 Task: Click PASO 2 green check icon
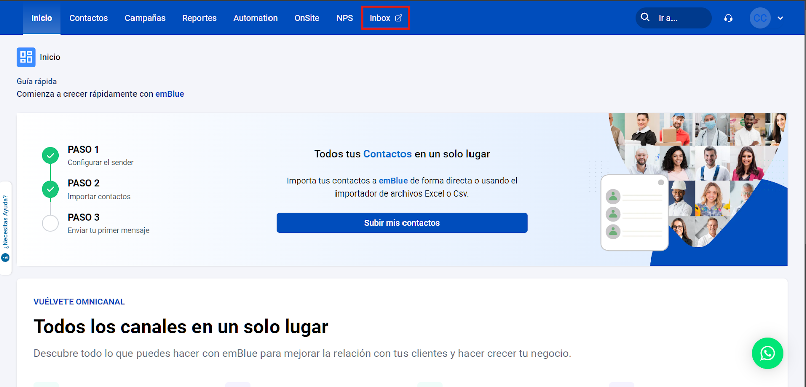50,189
